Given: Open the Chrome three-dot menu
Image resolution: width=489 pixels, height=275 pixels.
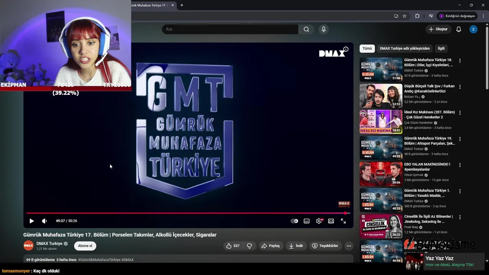Looking at the screenshot, I should coord(483,16).
